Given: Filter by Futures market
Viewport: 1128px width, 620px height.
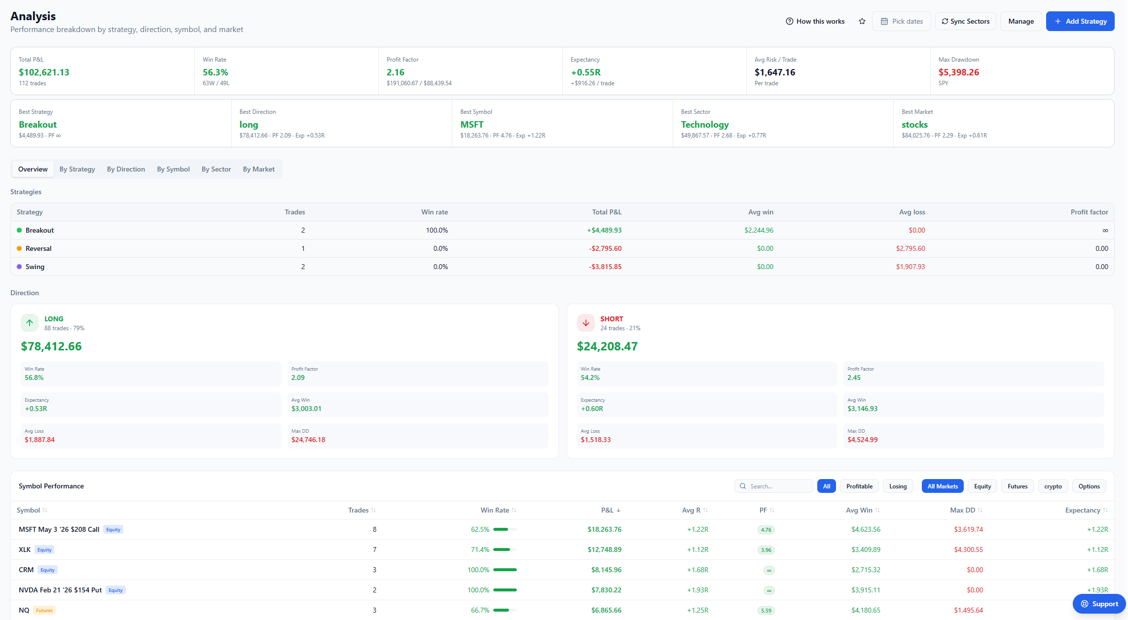Looking at the screenshot, I should [x=1018, y=486].
